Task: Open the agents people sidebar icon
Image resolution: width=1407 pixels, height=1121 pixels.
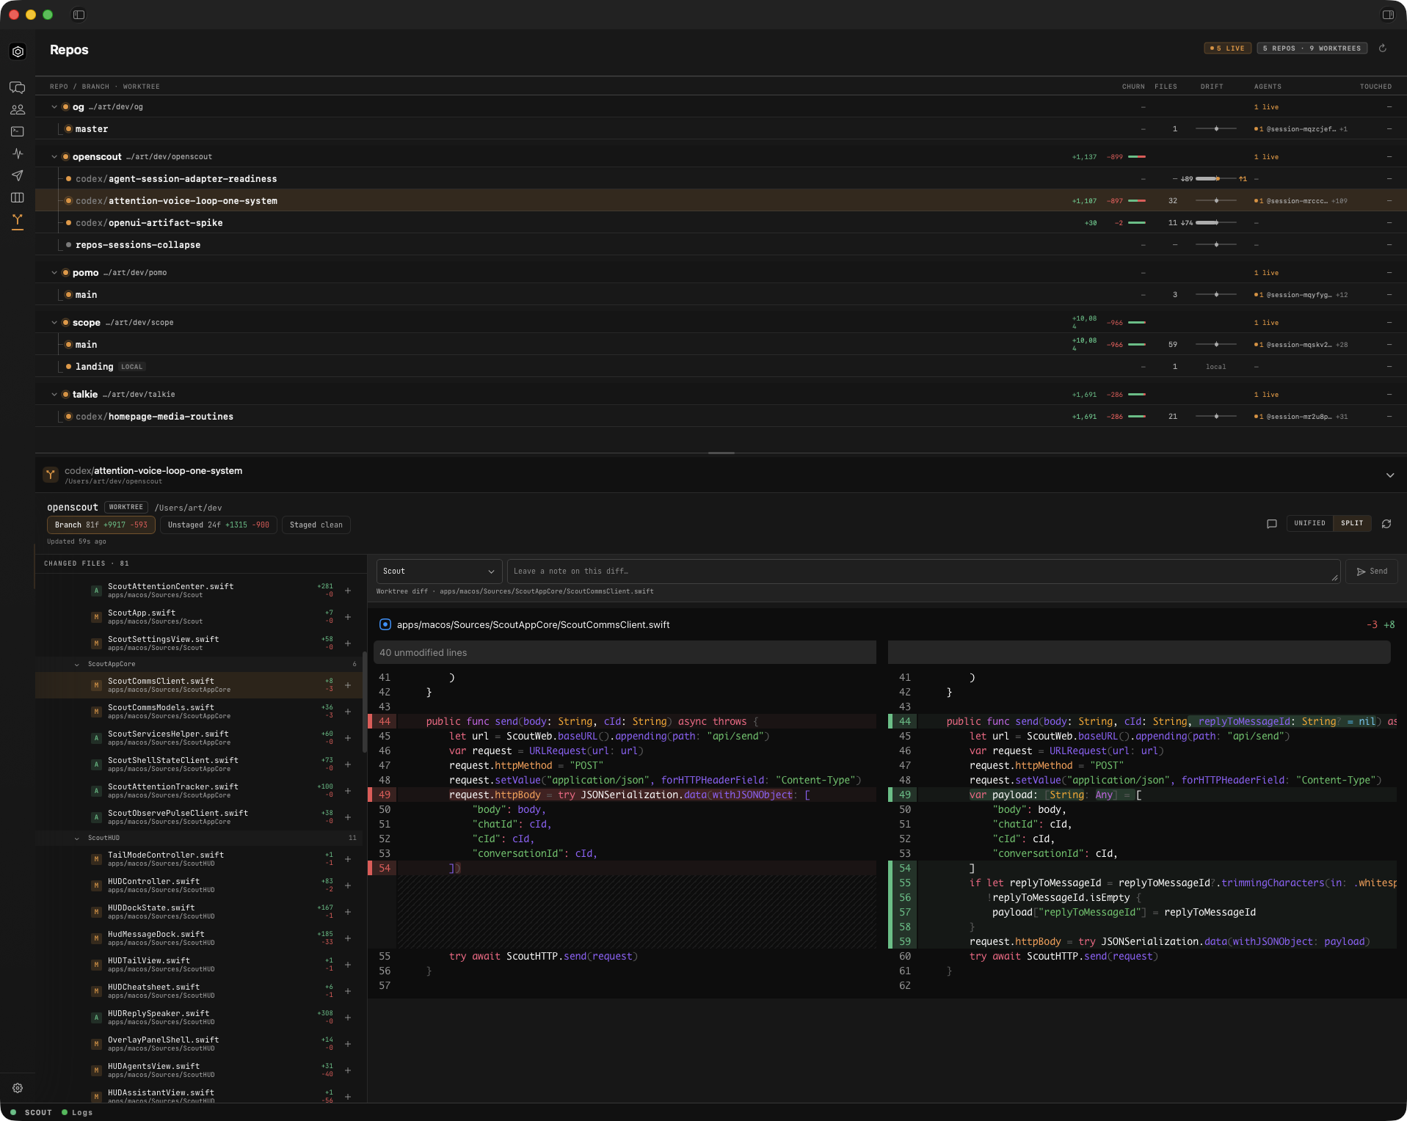Action: [18, 109]
